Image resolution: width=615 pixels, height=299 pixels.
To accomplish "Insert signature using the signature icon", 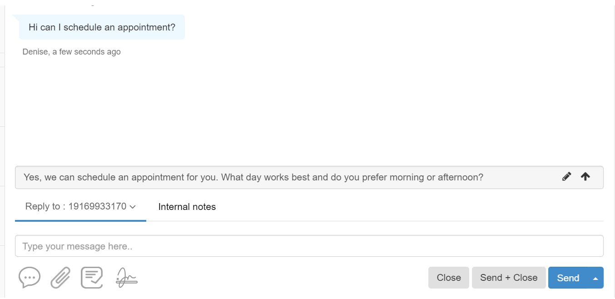I will (127, 277).
